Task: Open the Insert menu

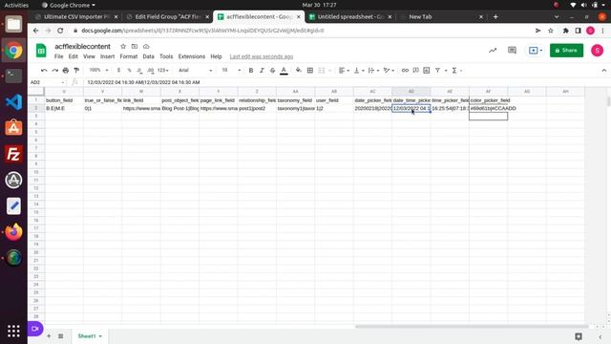Action: 108,56
